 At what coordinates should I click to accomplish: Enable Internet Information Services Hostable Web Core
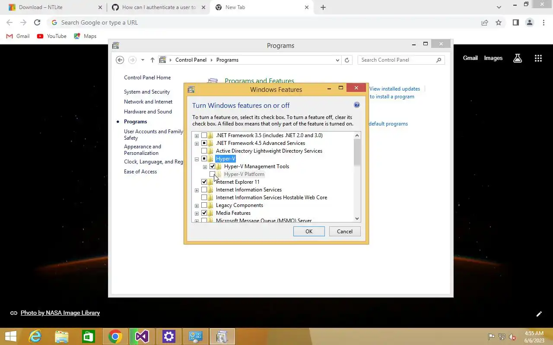point(204,198)
